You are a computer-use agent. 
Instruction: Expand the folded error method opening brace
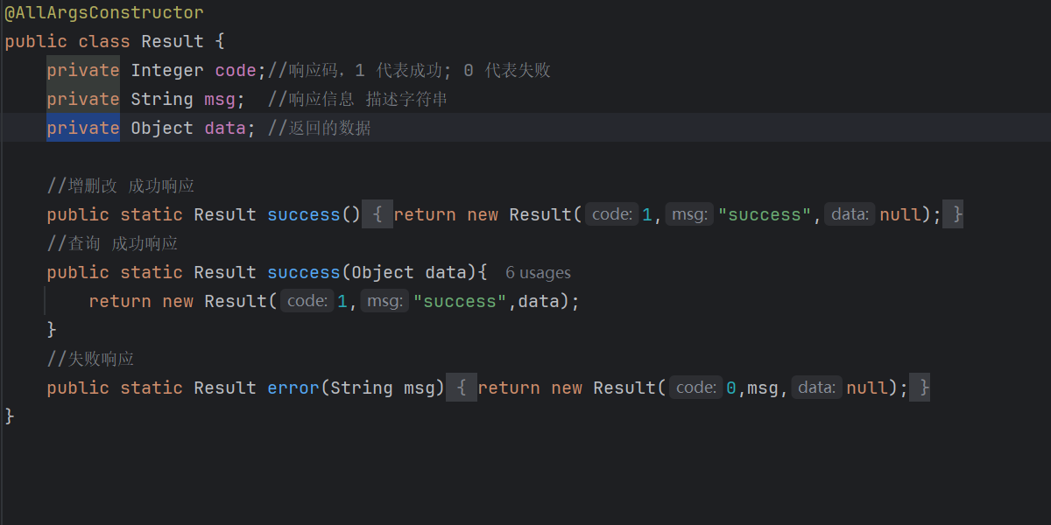pyautogui.click(x=462, y=388)
